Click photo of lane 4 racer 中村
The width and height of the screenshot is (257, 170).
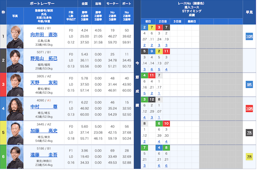[15, 109]
